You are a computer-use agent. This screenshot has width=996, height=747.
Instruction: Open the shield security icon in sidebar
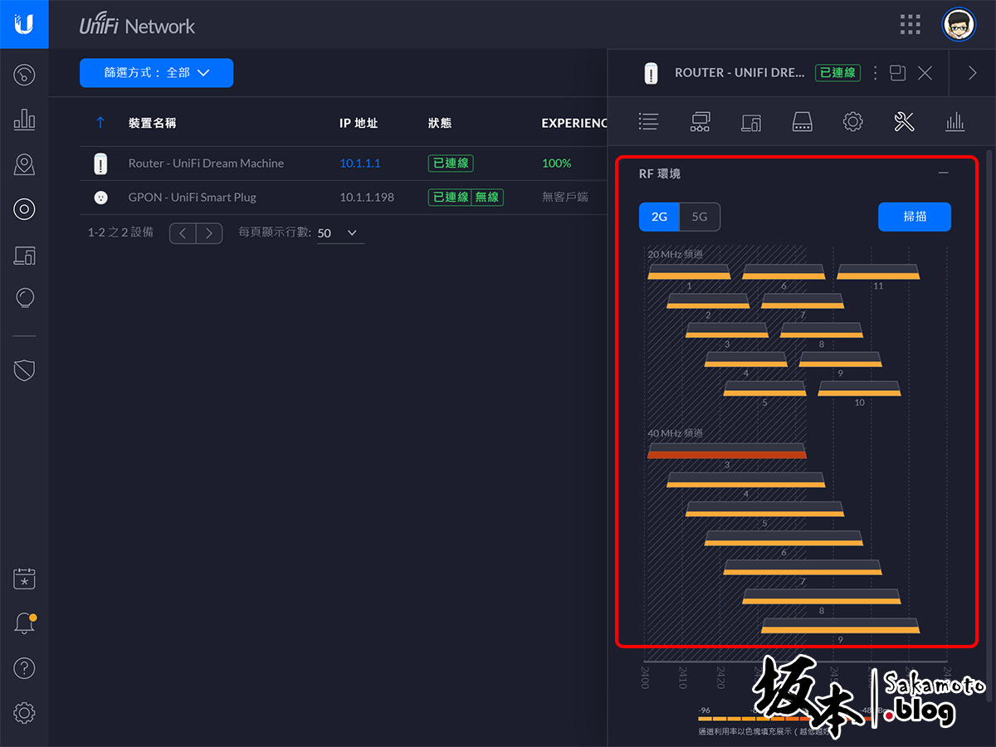[x=24, y=370]
